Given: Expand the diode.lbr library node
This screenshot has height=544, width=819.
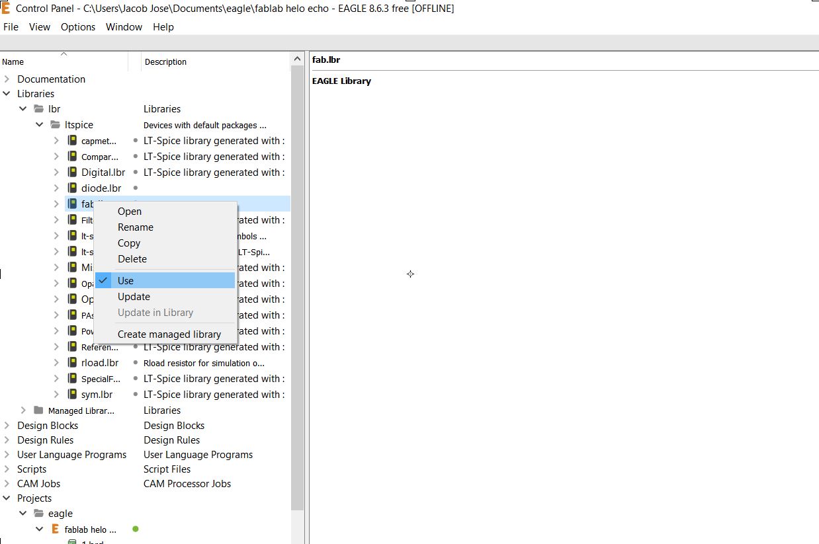Looking at the screenshot, I should click(x=56, y=188).
